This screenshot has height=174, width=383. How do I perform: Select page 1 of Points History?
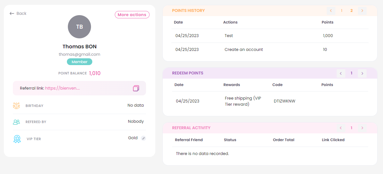[342, 11]
